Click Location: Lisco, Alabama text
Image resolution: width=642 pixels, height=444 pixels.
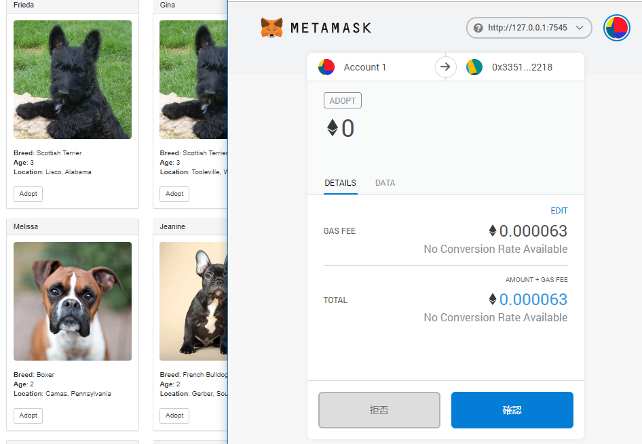point(52,172)
